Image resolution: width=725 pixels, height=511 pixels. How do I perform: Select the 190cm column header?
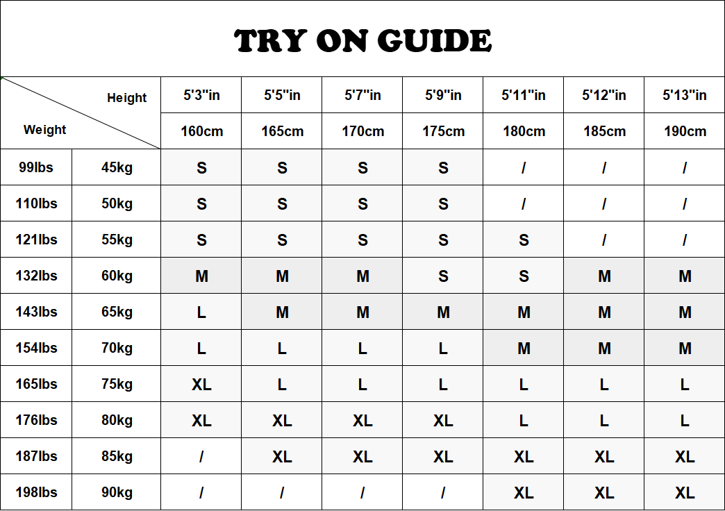coord(685,131)
